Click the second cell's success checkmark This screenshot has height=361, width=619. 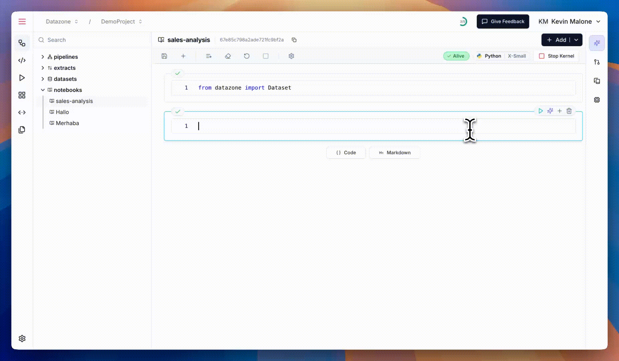pos(178,111)
